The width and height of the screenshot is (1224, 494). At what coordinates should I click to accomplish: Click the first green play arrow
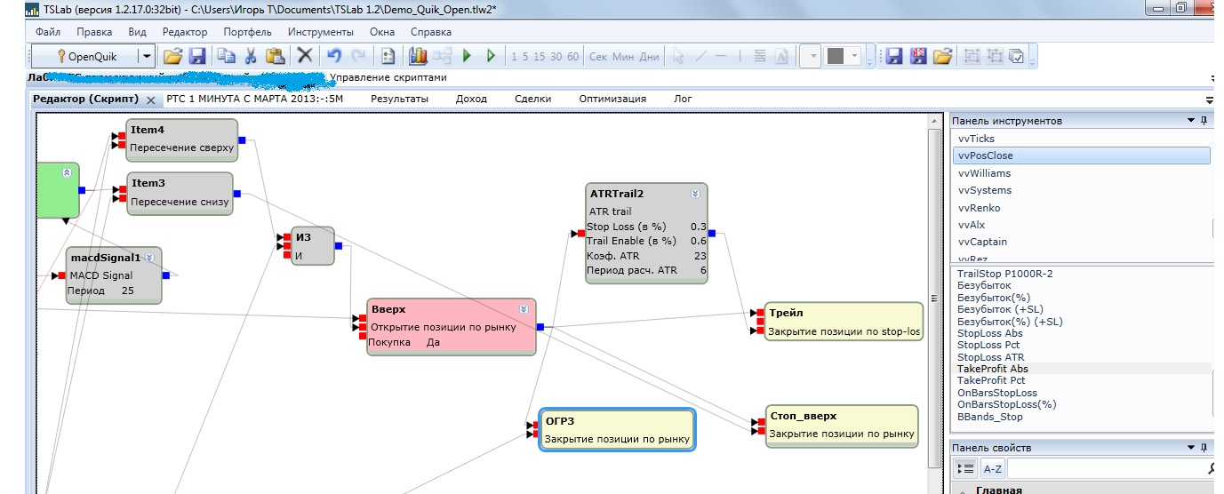point(467,56)
